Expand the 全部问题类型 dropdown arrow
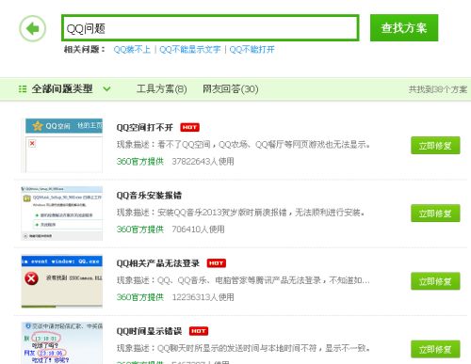 [106, 89]
